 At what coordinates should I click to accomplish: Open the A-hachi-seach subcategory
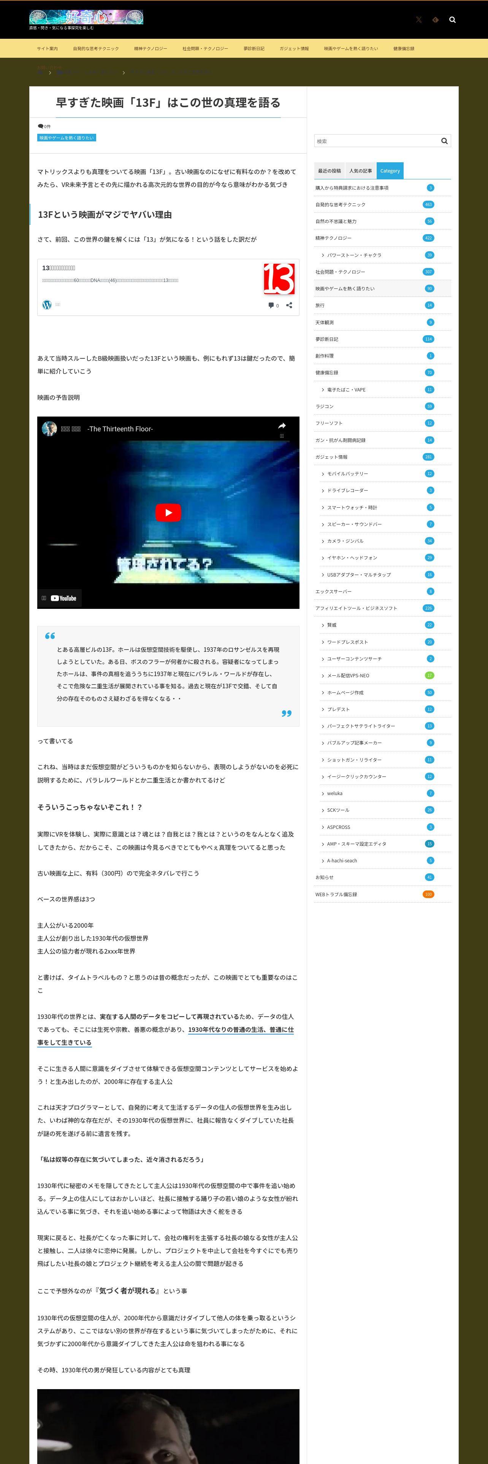pyautogui.click(x=342, y=861)
